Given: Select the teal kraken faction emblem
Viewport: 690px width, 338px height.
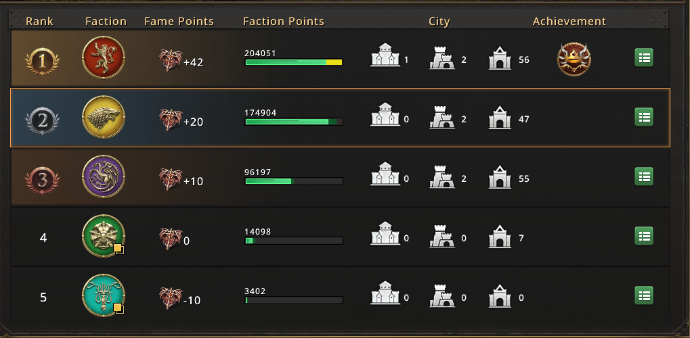Looking at the screenshot, I should [103, 295].
